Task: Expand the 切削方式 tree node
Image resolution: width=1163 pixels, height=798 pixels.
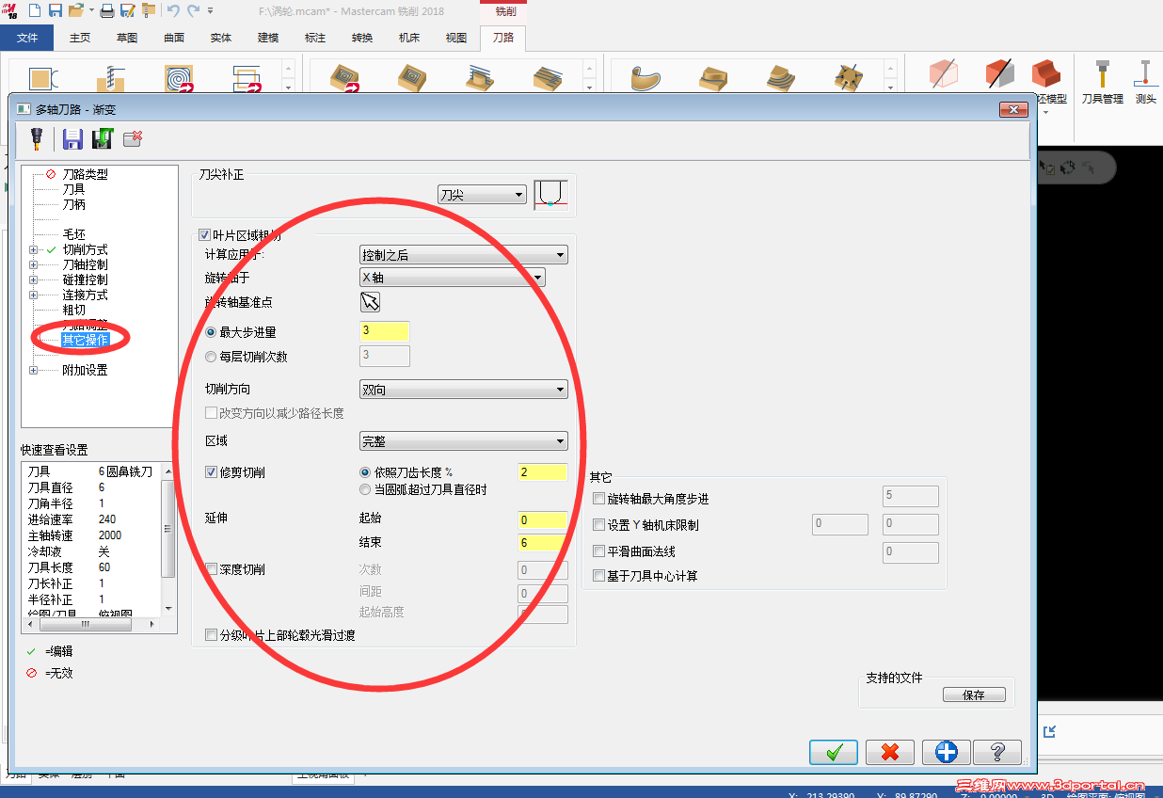Action: 34,249
